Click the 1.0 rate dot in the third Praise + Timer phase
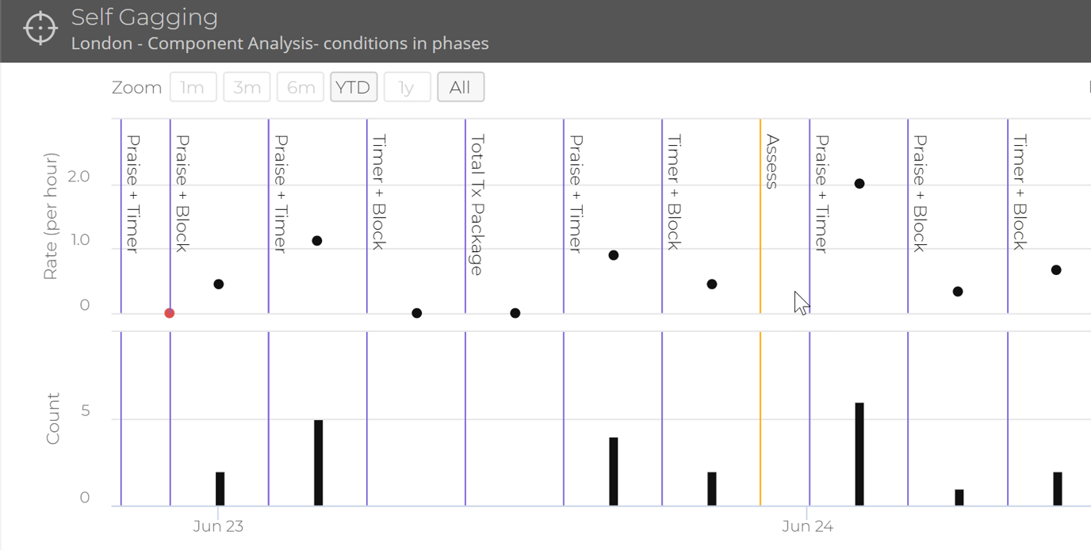The width and height of the screenshot is (1091, 550). [x=316, y=240]
